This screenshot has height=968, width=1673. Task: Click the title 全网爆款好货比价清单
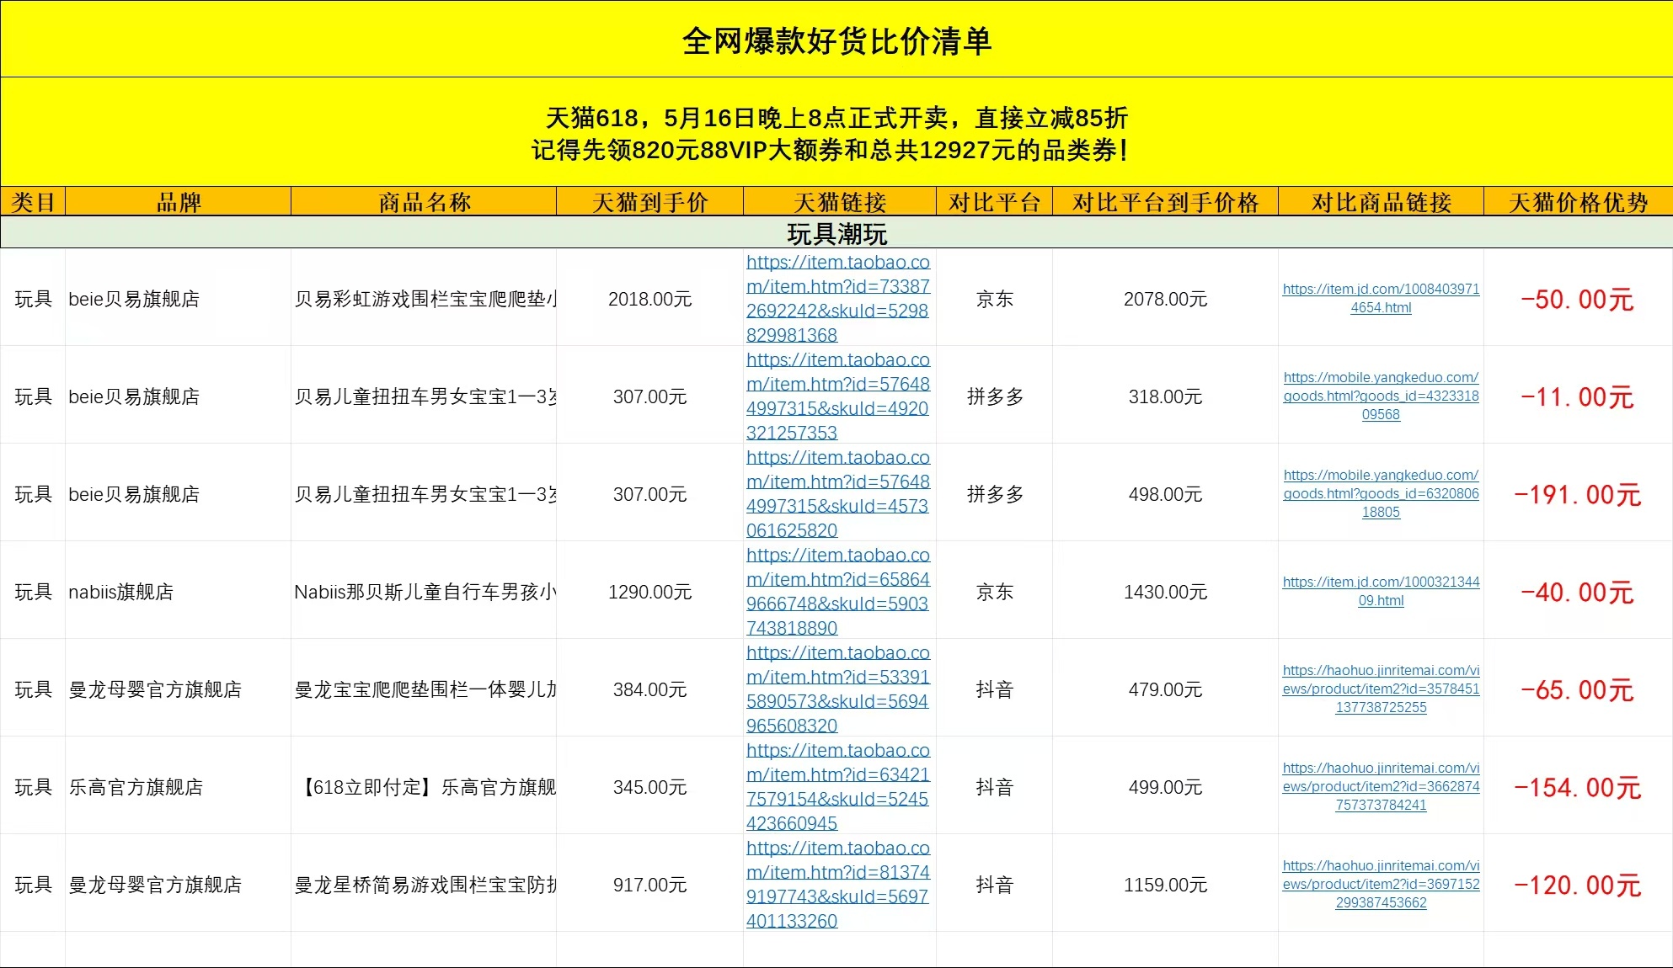836,40
